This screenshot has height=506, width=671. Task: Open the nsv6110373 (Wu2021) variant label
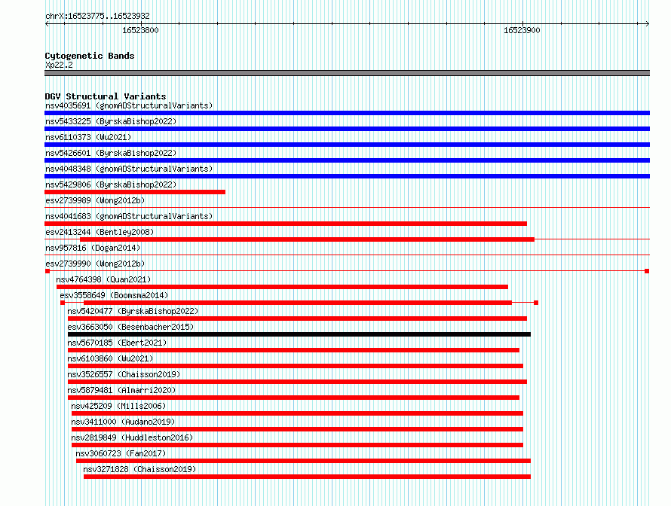pyautogui.click(x=88, y=137)
